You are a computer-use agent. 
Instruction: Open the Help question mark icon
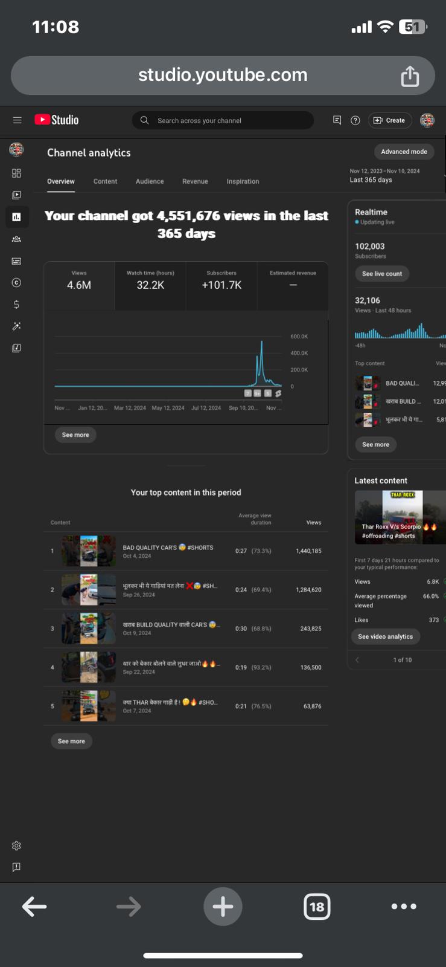click(355, 120)
